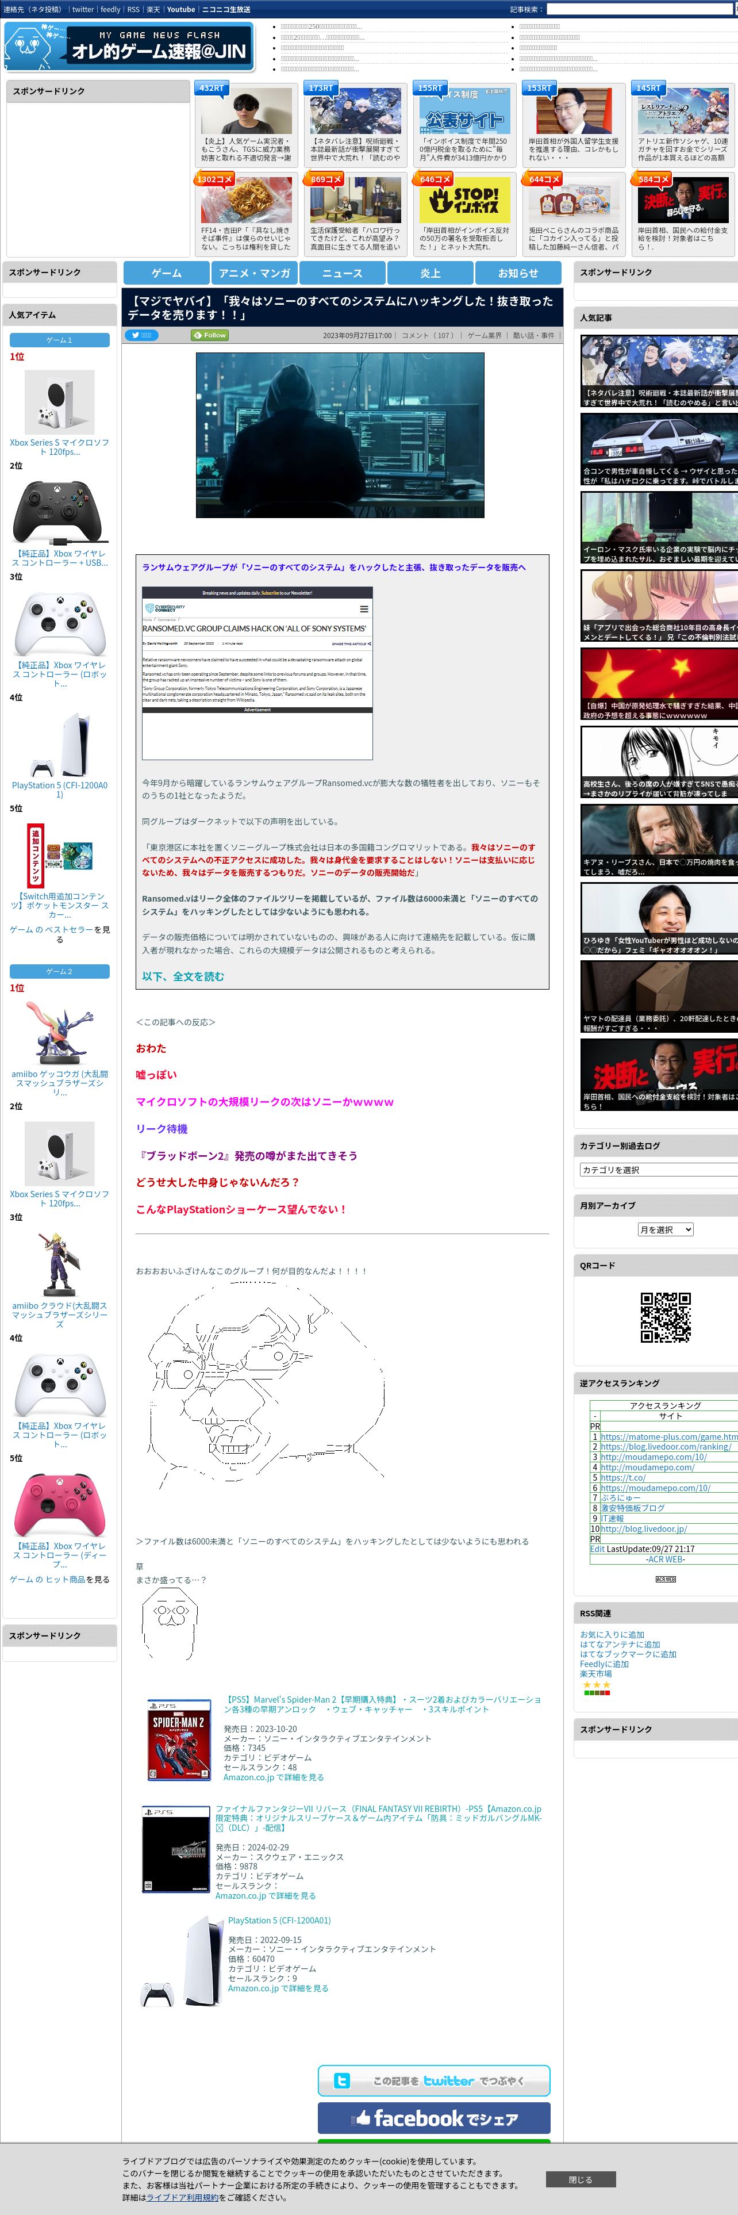This screenshot has width=738, height=2215.
Task: Open the ライブドア利用規約 link
Action: click(182, 2197)
